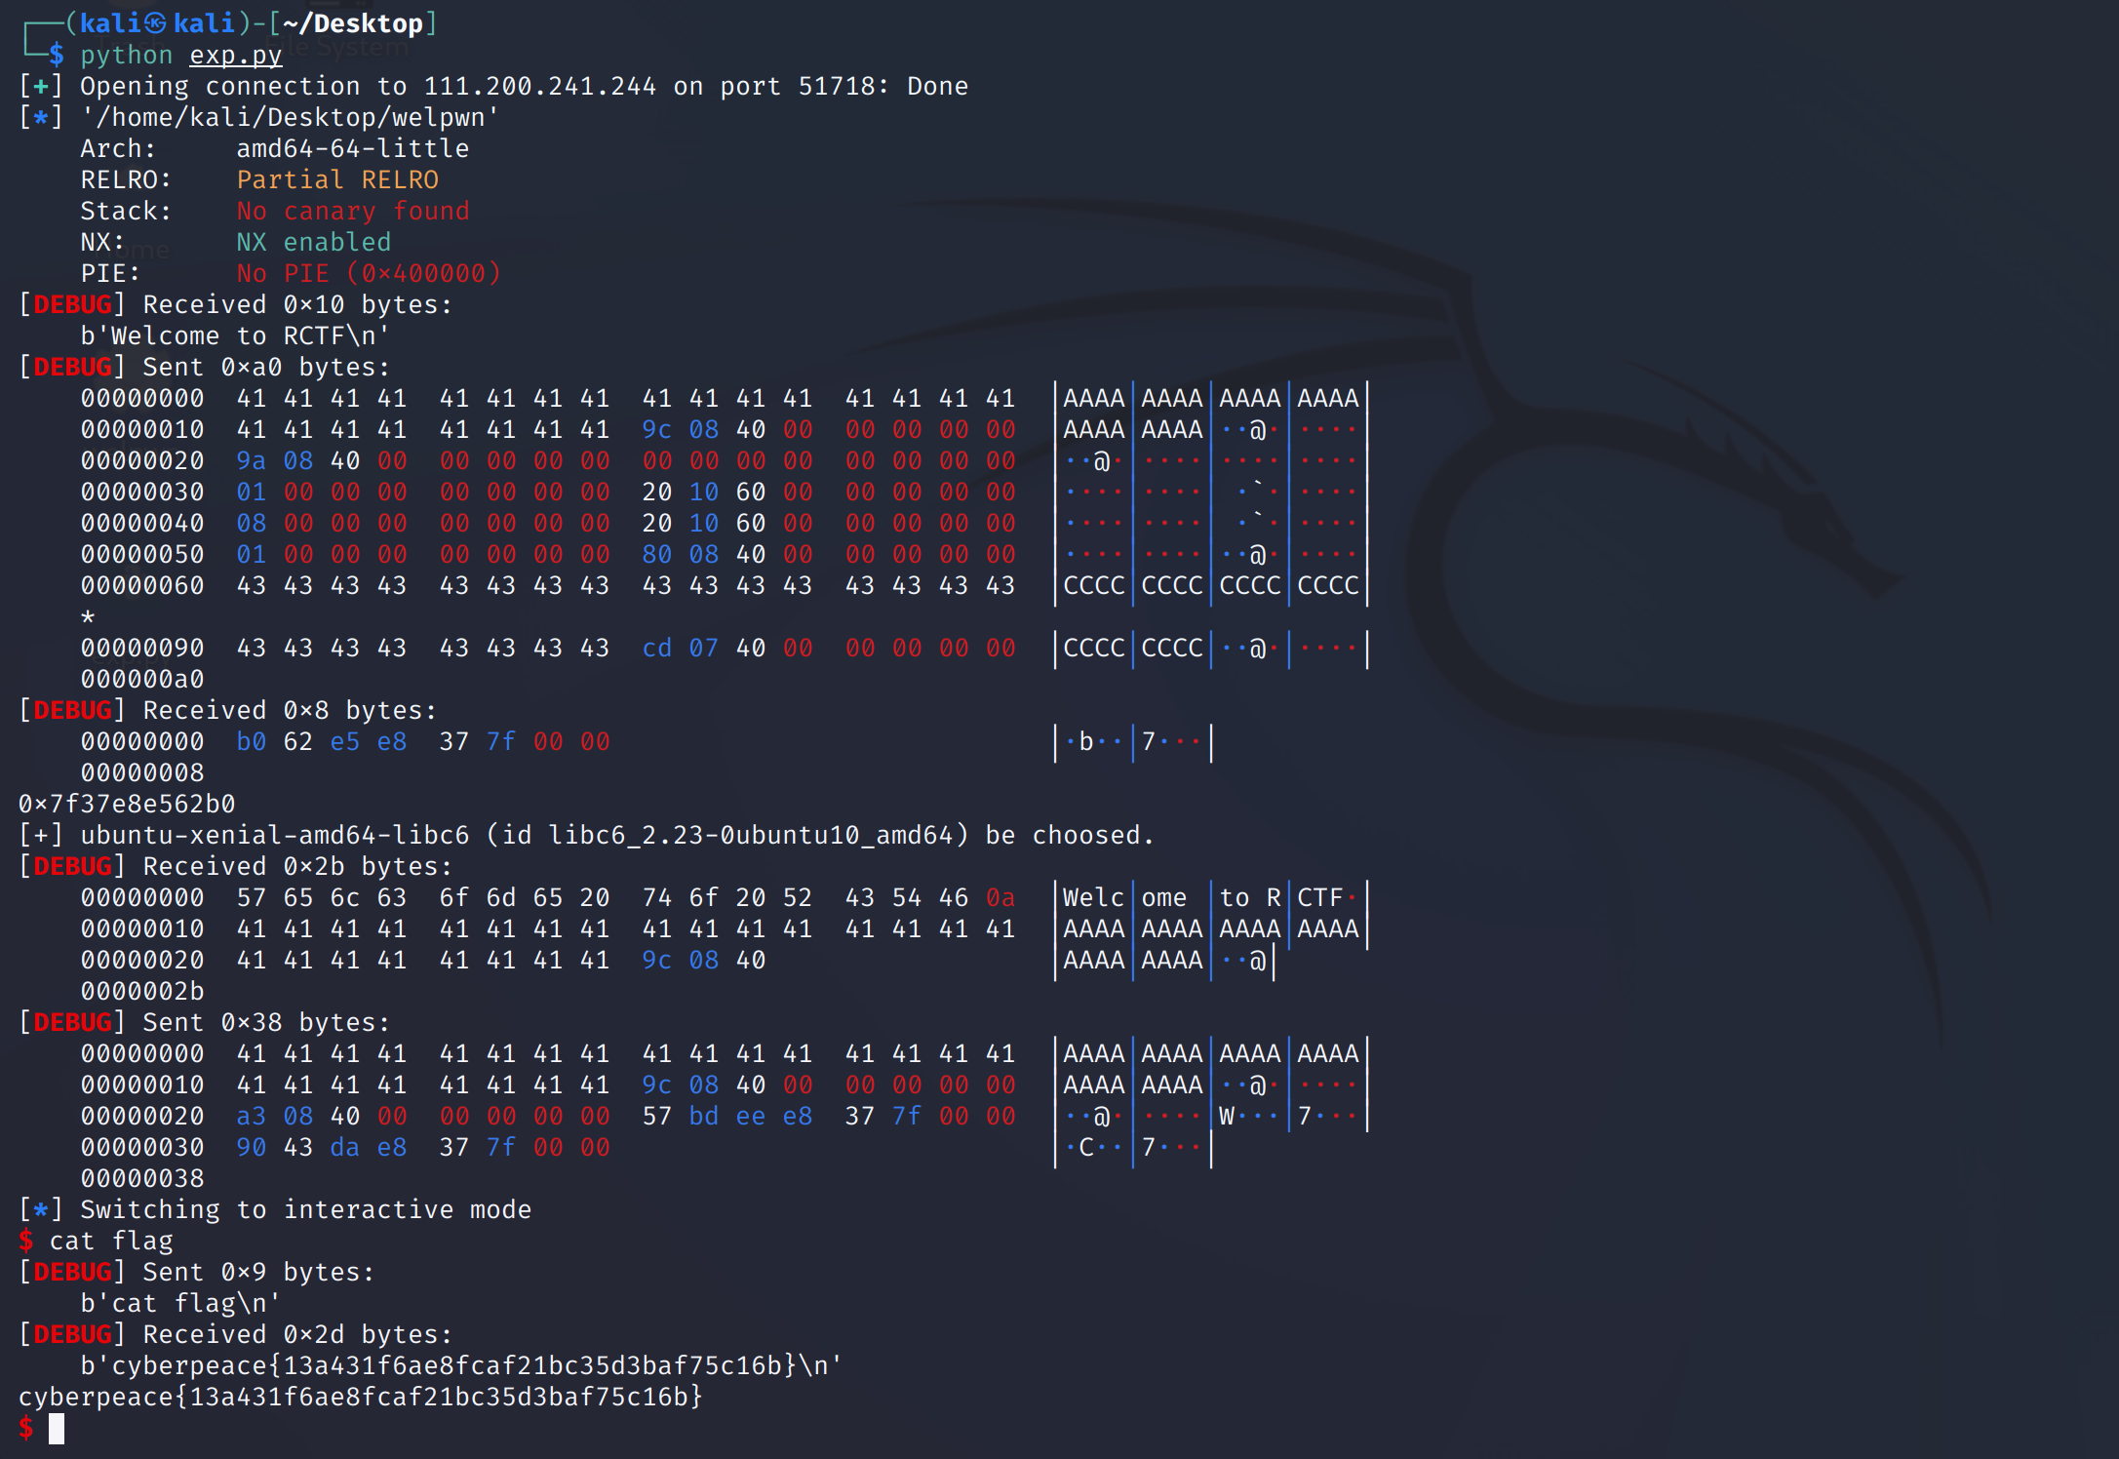Image resolution: width=2119 pixels, height=1459 pixels.
Task: Click the ~/Desktop path in prompt
Action: click(x=353, y=22)
